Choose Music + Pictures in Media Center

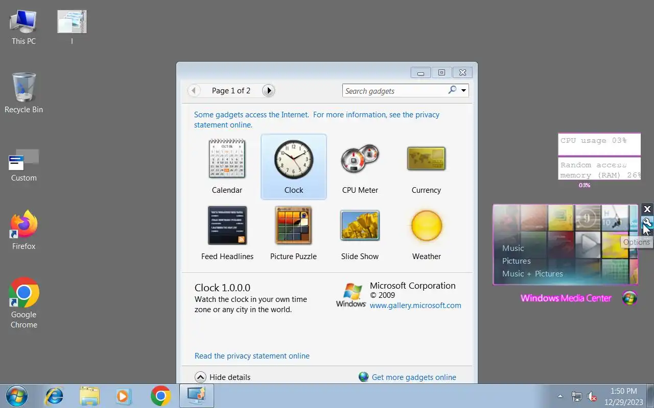[532, 274]
